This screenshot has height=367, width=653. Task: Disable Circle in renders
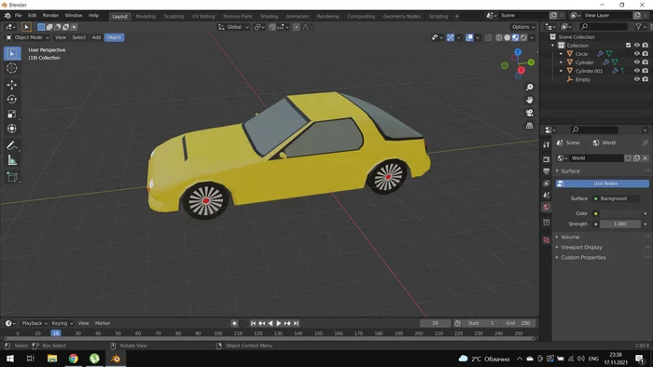[646, 54]
